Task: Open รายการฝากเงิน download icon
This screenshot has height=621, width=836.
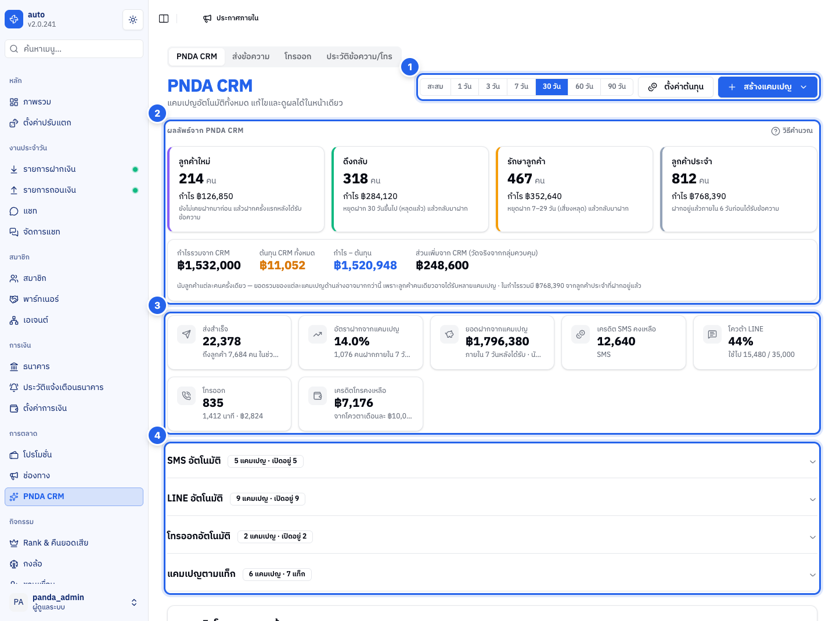Action: (x=14, y=169)
